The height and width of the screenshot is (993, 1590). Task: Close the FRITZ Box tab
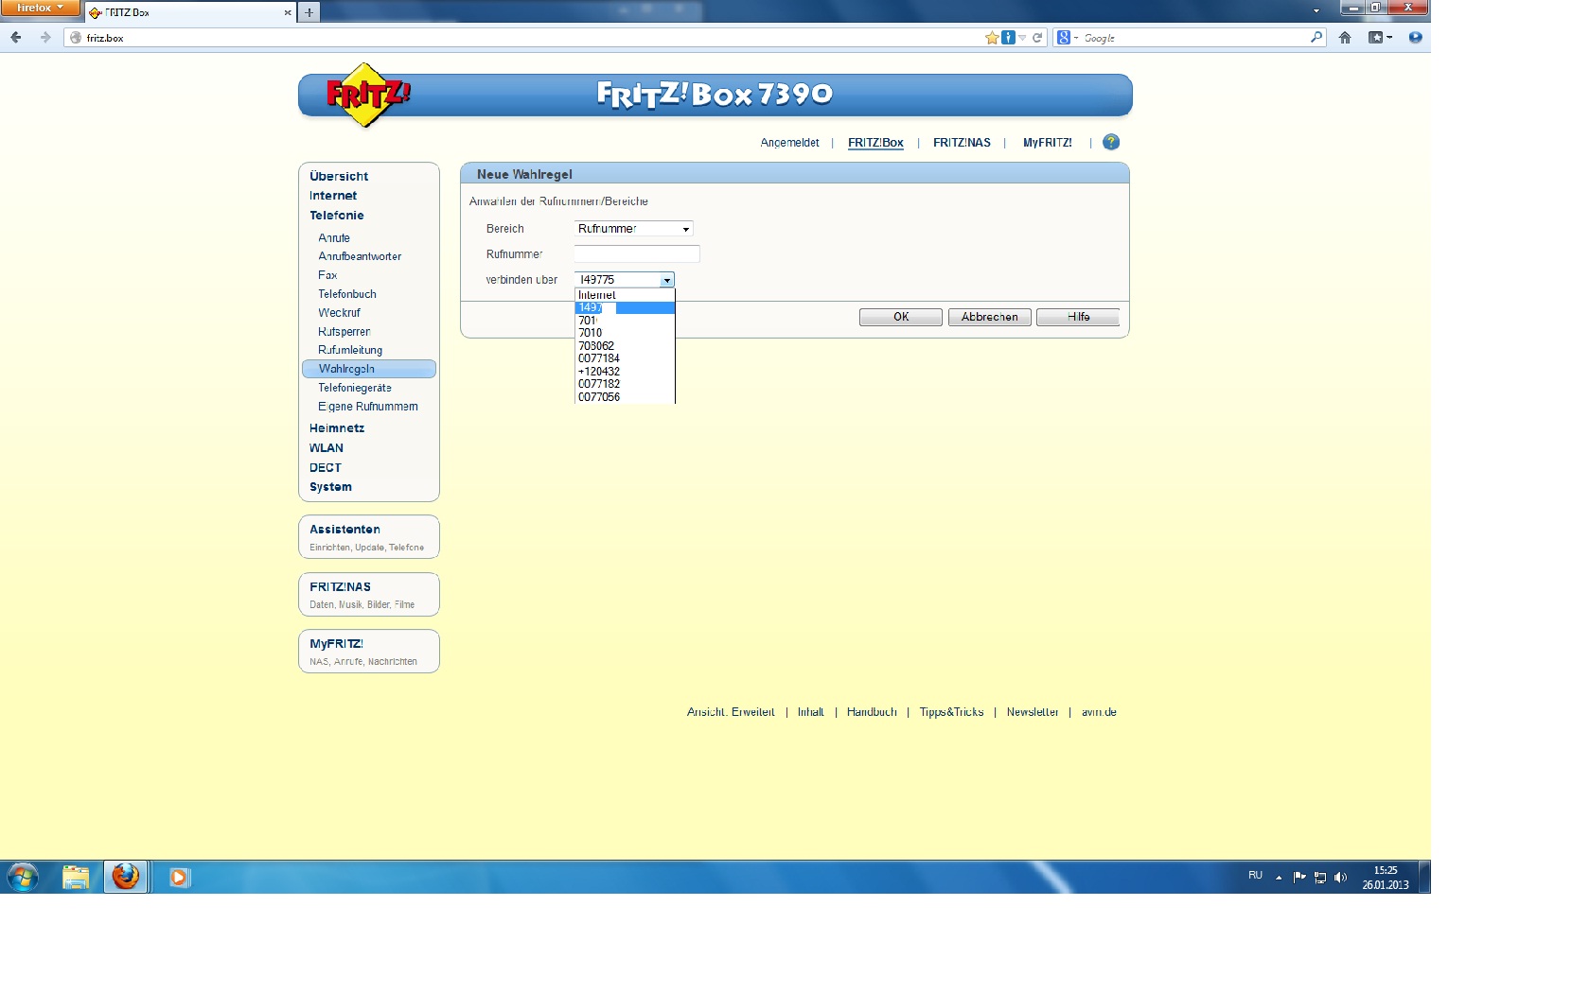[x=288, y=12]
